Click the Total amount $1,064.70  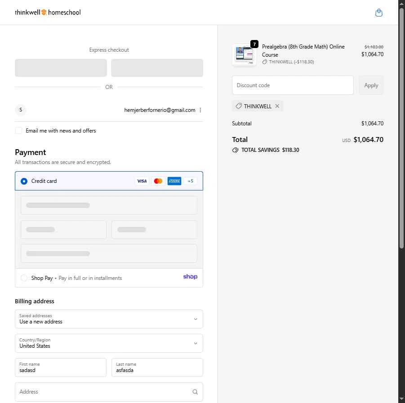click(x=368, y=140)
